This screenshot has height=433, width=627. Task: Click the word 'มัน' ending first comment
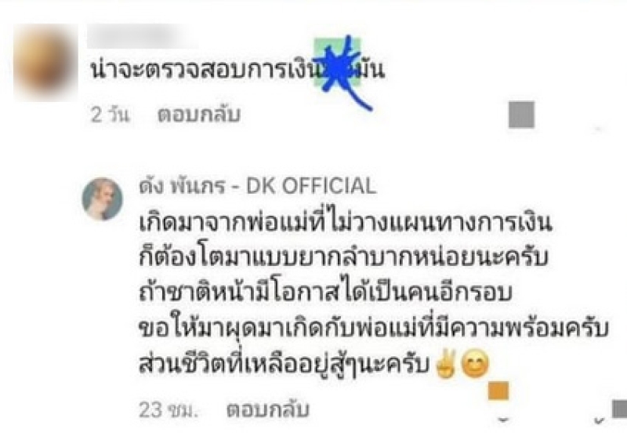370,70
